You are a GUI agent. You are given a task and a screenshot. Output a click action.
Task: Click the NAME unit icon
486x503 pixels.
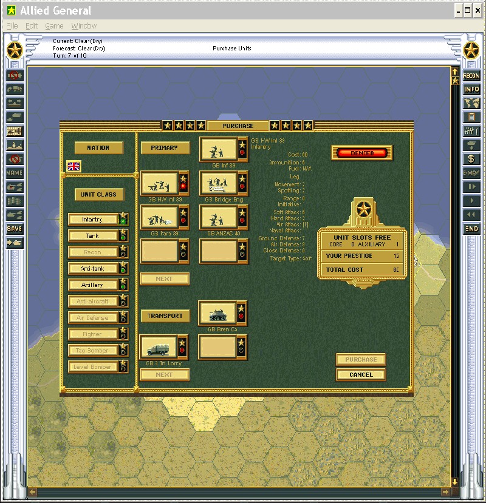[15, 173]
